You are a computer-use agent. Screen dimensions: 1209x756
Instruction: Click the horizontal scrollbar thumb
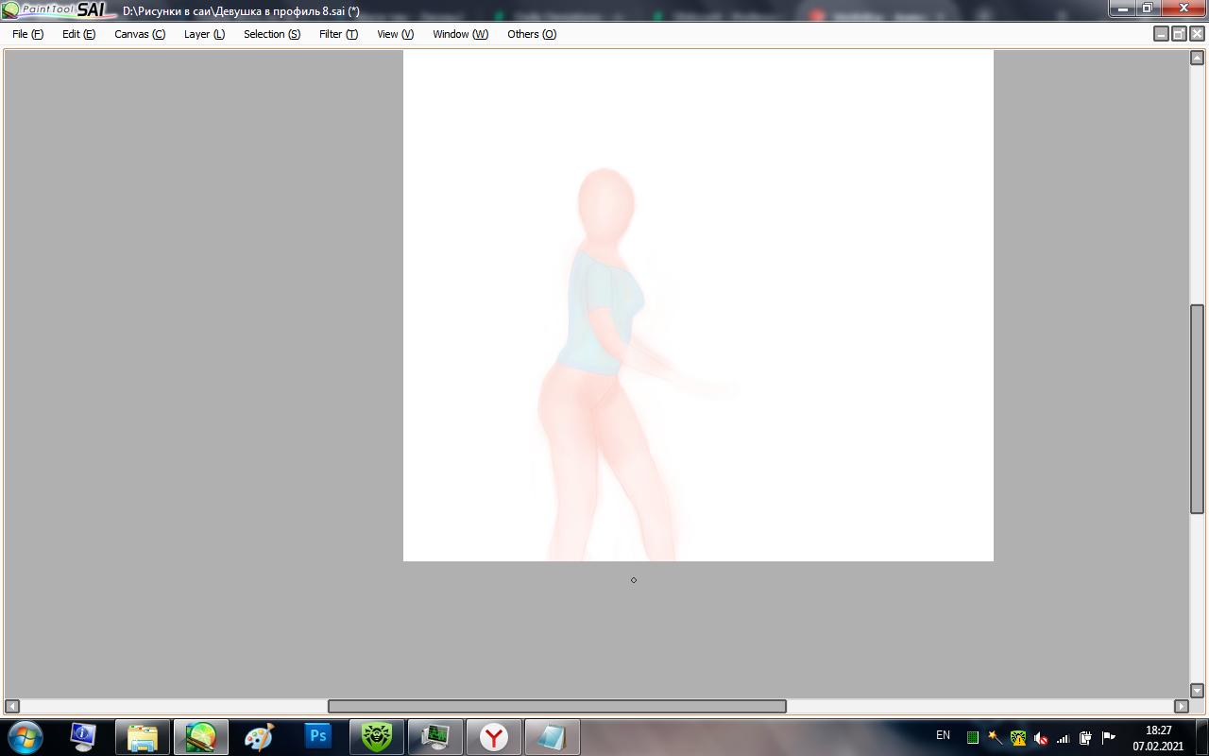pos(556,706)
